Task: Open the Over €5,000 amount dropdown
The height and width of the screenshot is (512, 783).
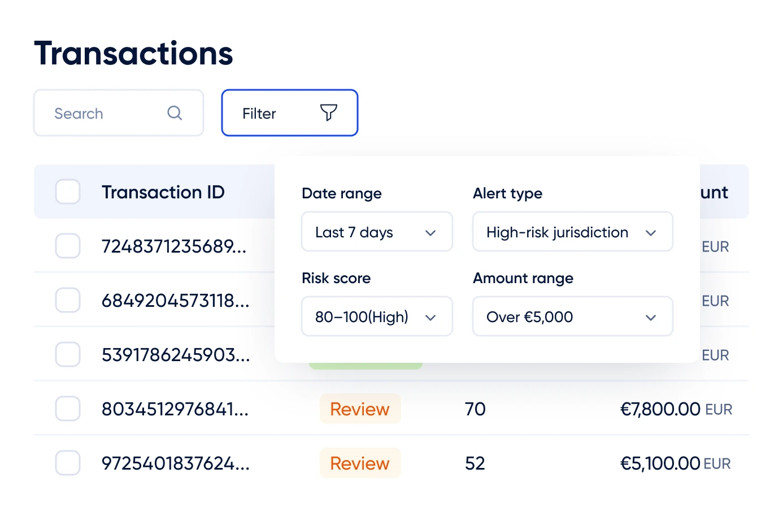Action: [x=572, y=316]
